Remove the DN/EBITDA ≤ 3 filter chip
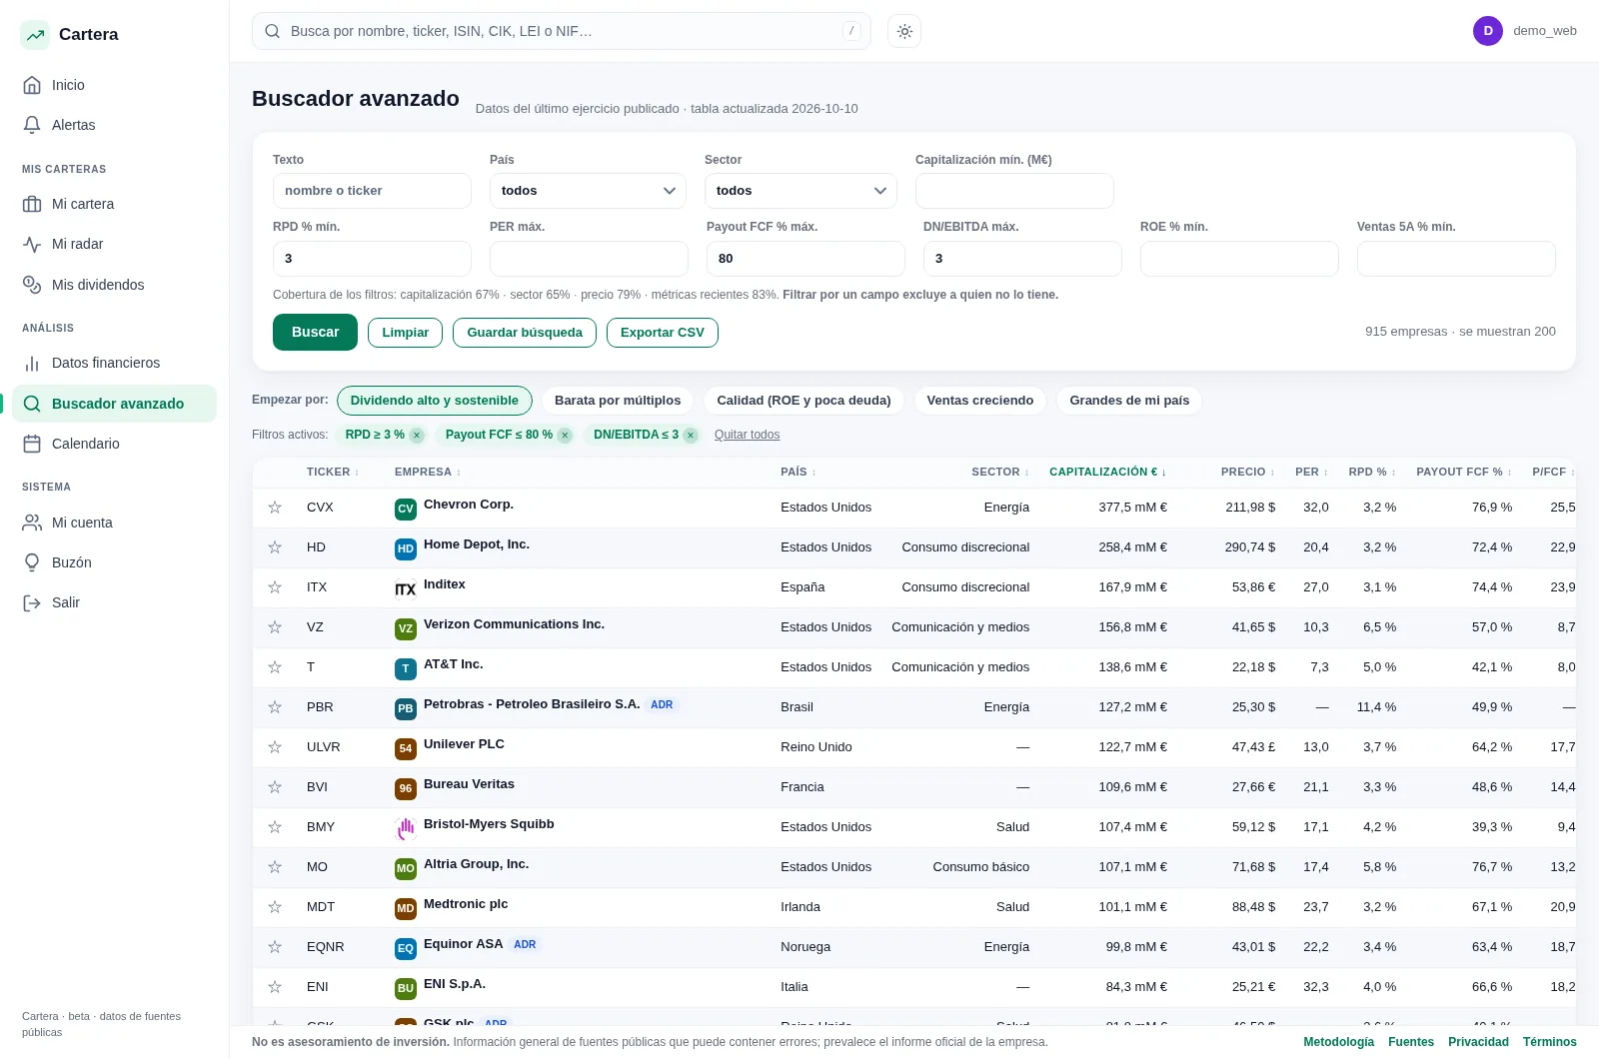Image resolution: width=1599 pixels, height=1059 pixels. 691,435
